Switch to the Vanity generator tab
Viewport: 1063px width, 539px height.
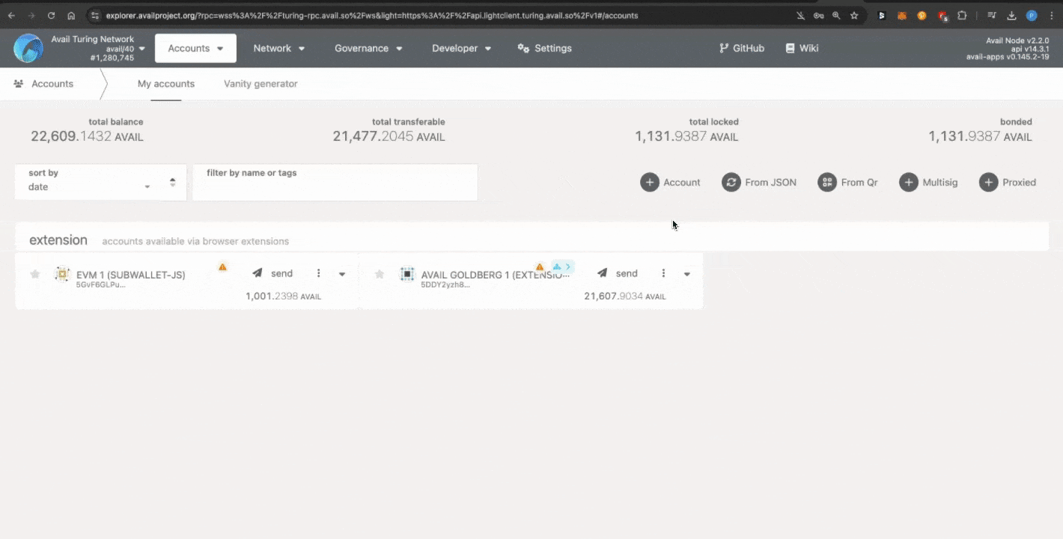click(x=261, y=84)
